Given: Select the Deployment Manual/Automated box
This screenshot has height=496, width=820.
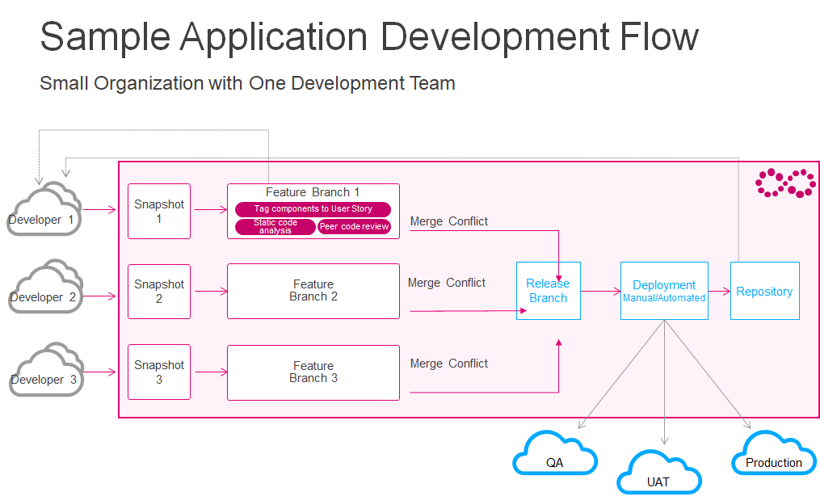Looking at the screenshot, I should tap(664, 291).
